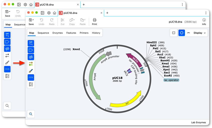Toggle (123) button in back window sidebar
Image resolution: width=212 pixels, height=128 pixels.
point(7,69)
